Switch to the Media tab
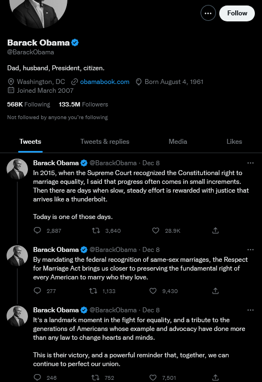Viewport: 262px width, 382px height. [178, 142]
